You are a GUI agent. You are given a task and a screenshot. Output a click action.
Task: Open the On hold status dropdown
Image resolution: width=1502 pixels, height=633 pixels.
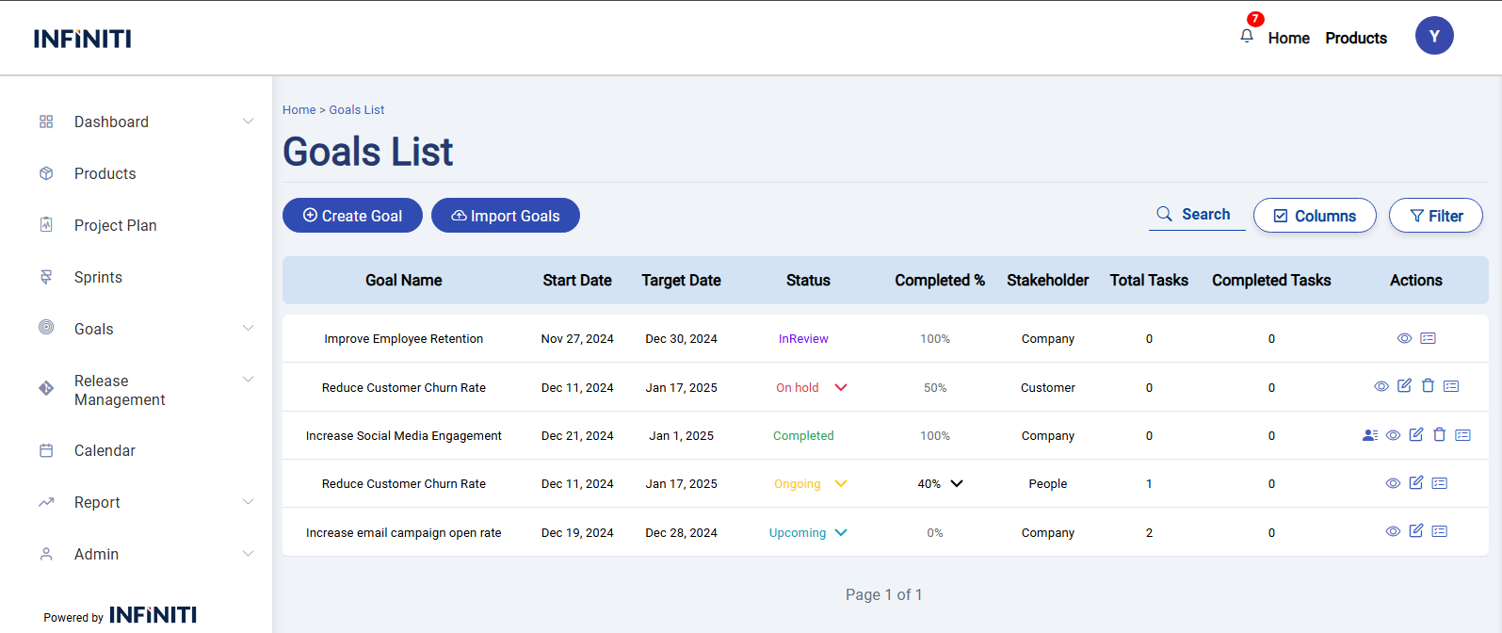tap(841, 387)
